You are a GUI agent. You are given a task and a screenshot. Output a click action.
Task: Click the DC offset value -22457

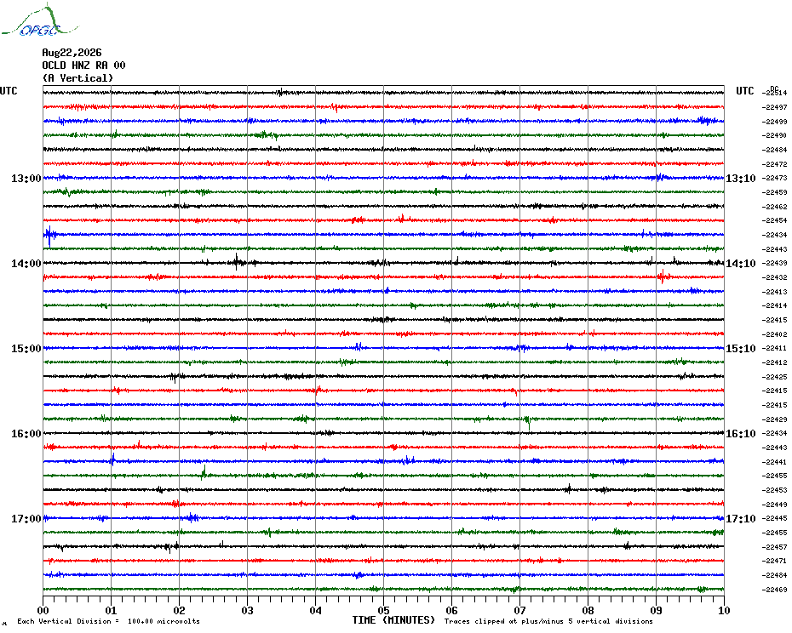[775, 547]
